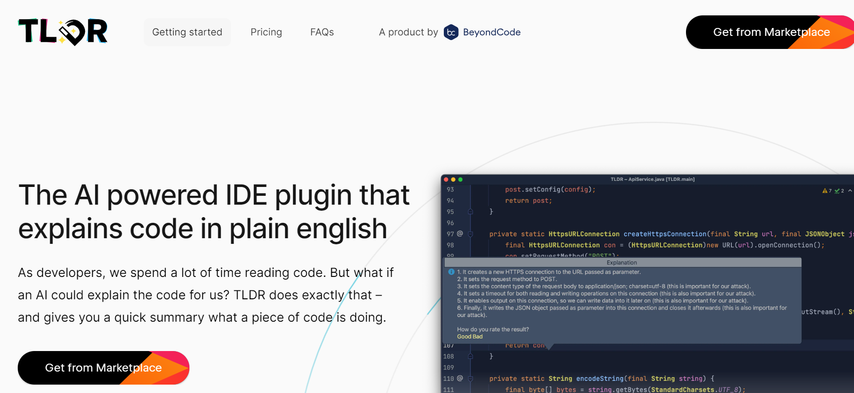Click the red close dot in IDE screenshot
Image resolution: width=854 pixels, height=393 pixels.
pyautogui.click(x=446, y=179)
